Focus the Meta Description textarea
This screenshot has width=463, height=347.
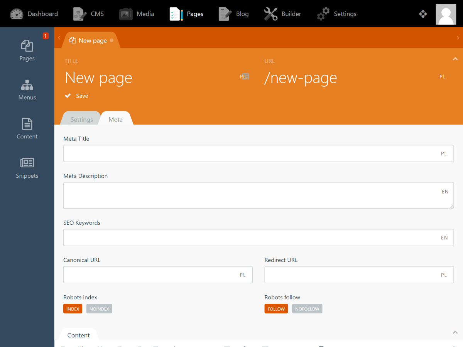point(259,195)
